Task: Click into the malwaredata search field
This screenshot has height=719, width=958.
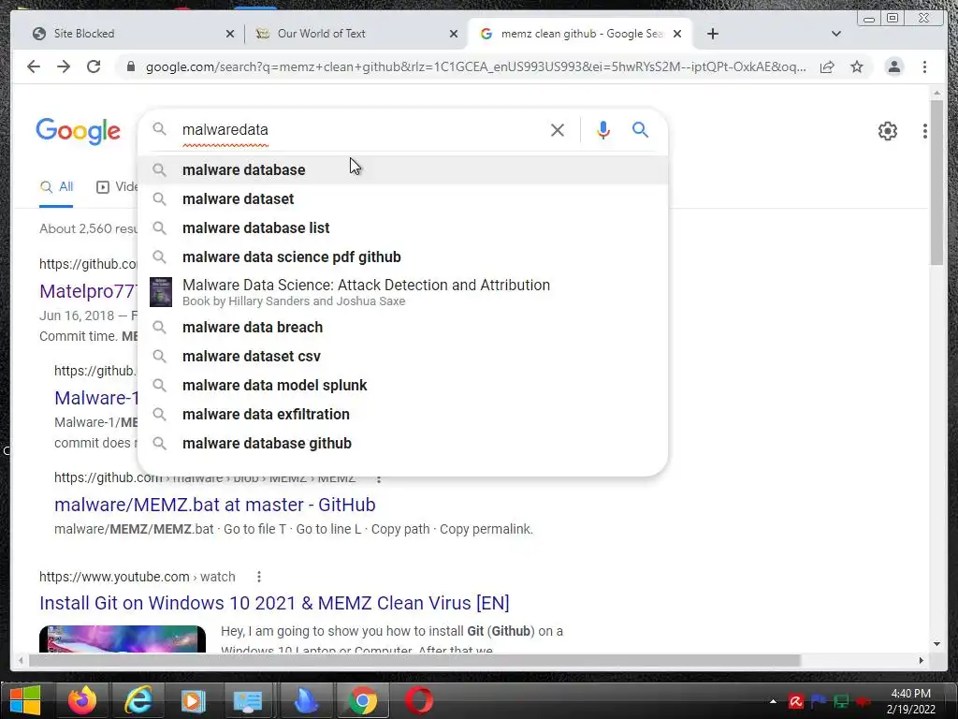Action: pos(360,129)
